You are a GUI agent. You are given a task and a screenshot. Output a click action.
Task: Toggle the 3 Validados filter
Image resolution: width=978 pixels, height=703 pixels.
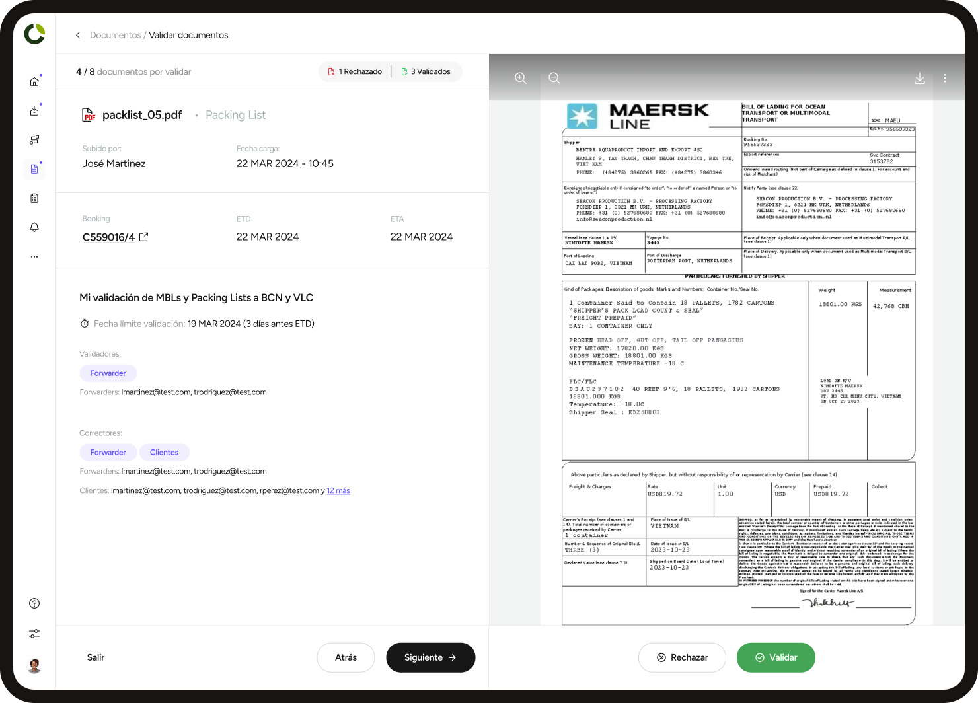[x=427, y=71]
